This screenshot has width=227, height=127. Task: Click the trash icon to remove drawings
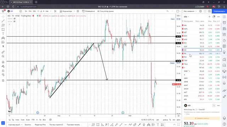[3, 81]
